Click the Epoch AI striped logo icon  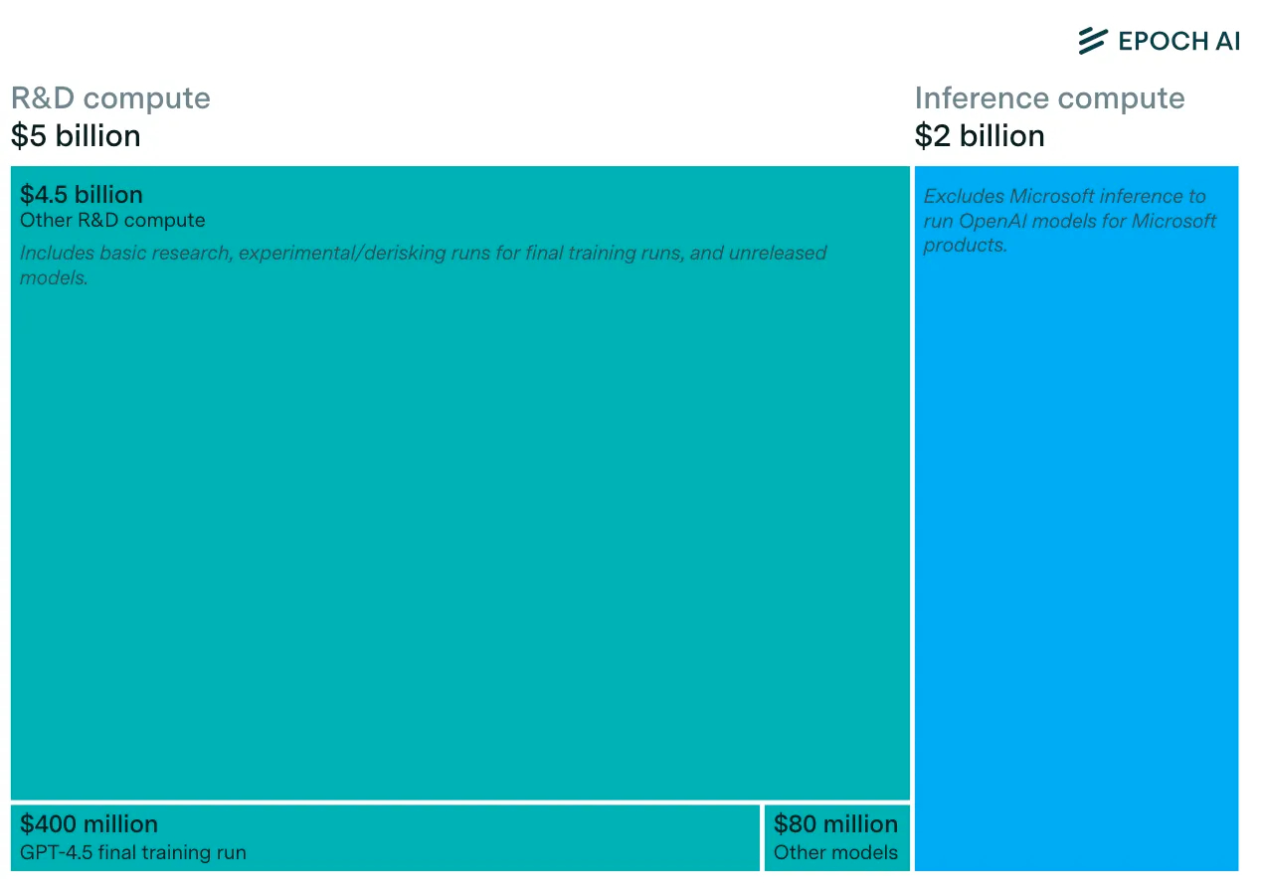tap(1092, 41)
